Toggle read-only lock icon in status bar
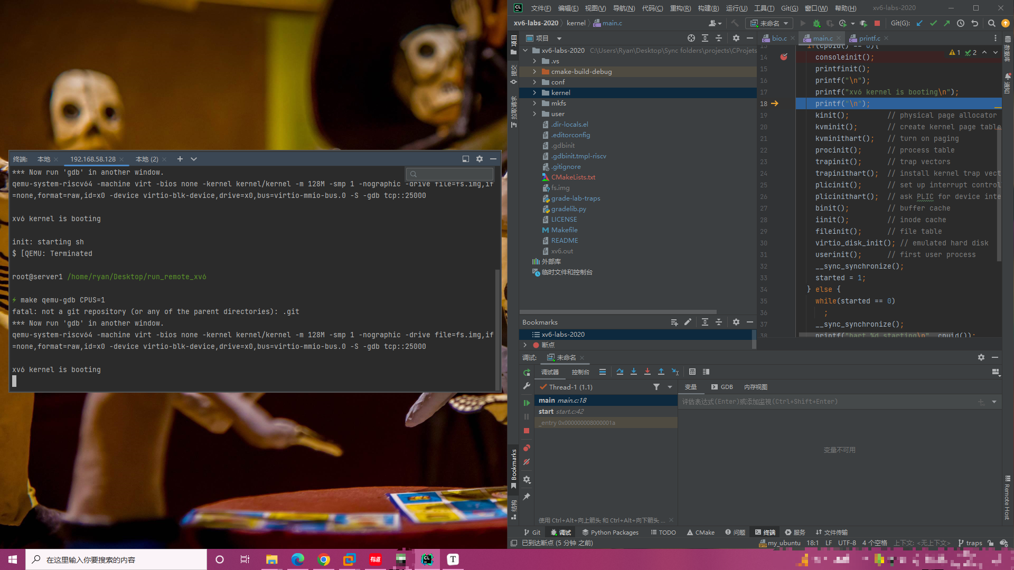The image size is (1014, 570). (x=991, y=543)
